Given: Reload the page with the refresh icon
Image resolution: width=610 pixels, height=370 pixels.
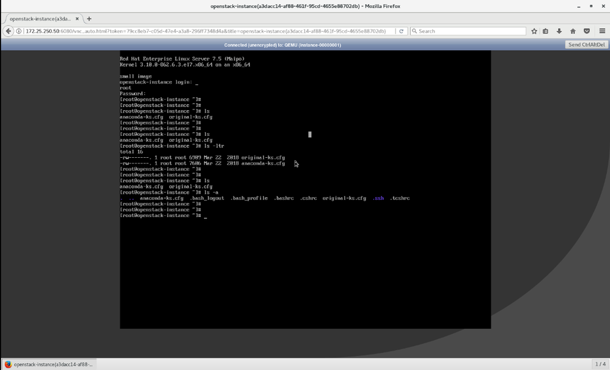Looking at the screenshot, I should pos(402,31).
